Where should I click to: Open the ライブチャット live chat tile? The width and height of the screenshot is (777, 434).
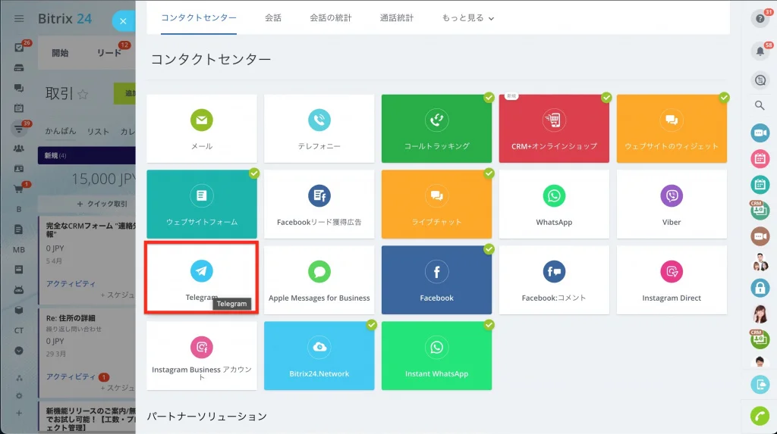click(436, 205)
